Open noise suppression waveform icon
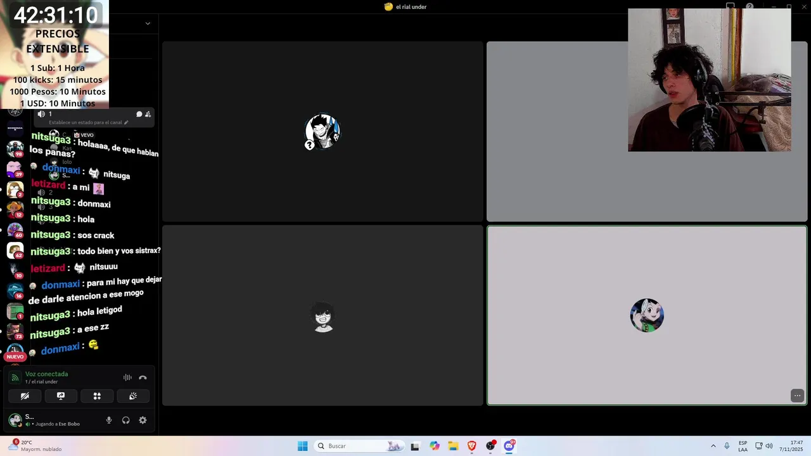The image size is (811, 456). coord(127,377)
